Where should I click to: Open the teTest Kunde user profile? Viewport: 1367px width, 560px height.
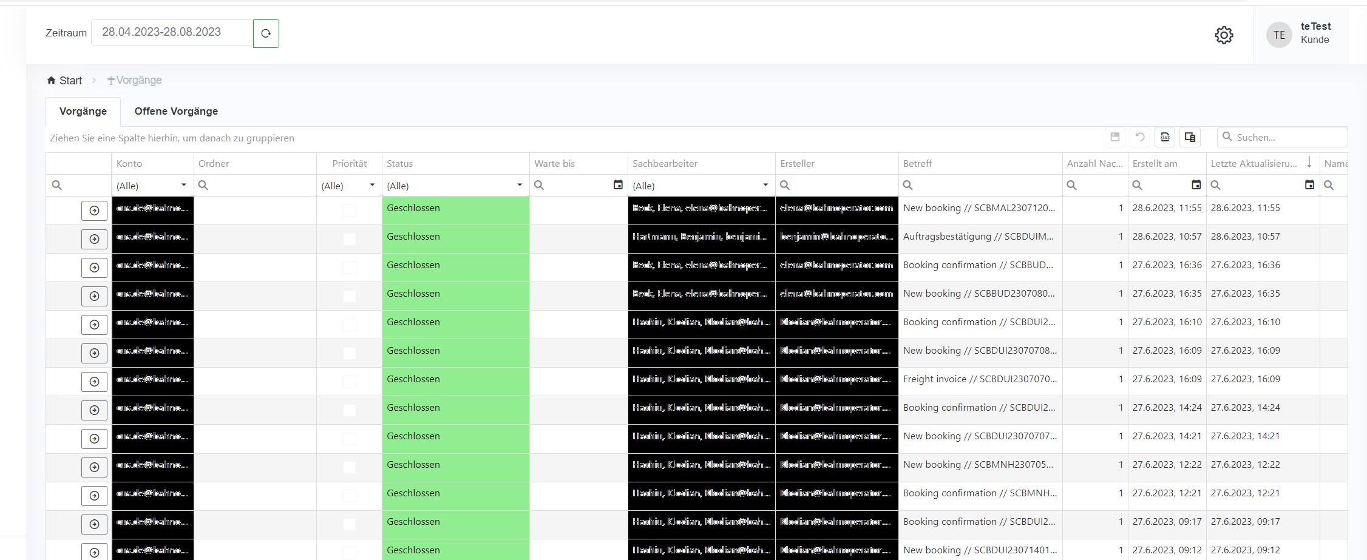click(1300, 34)
